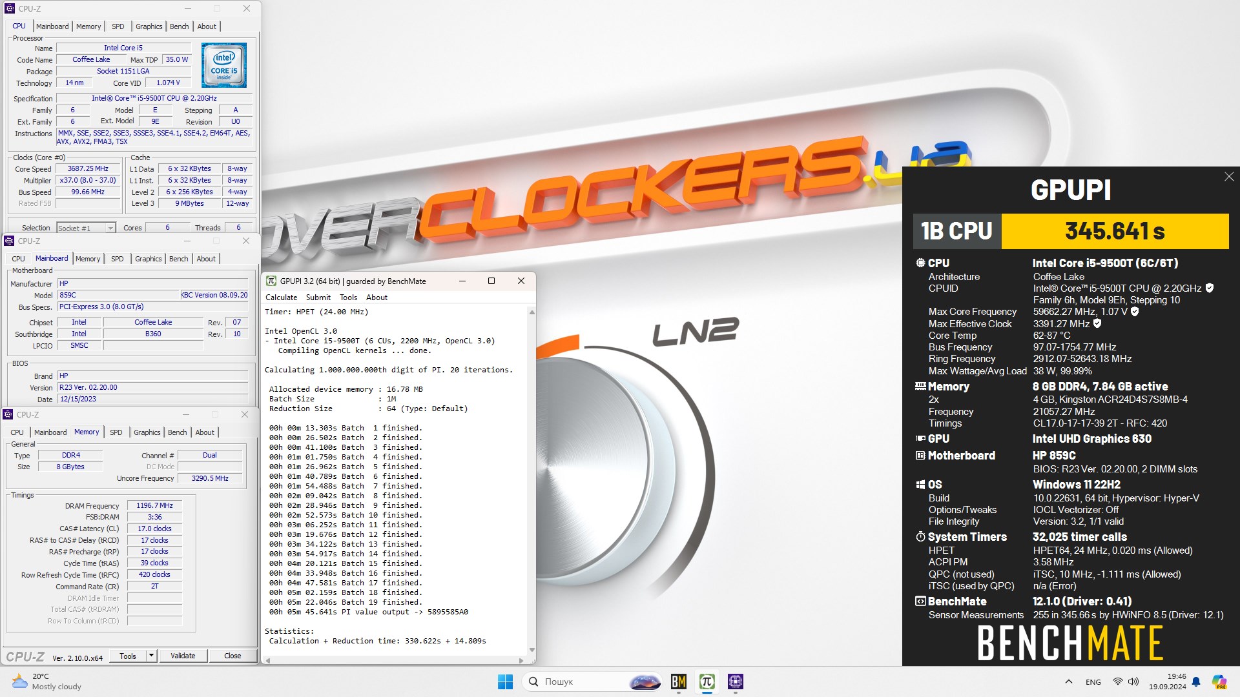The width and height of the screenshot is (1240, 697).
Task: Click CPU-Z icon in Mainboard window title bar
Action: [9, 241]
